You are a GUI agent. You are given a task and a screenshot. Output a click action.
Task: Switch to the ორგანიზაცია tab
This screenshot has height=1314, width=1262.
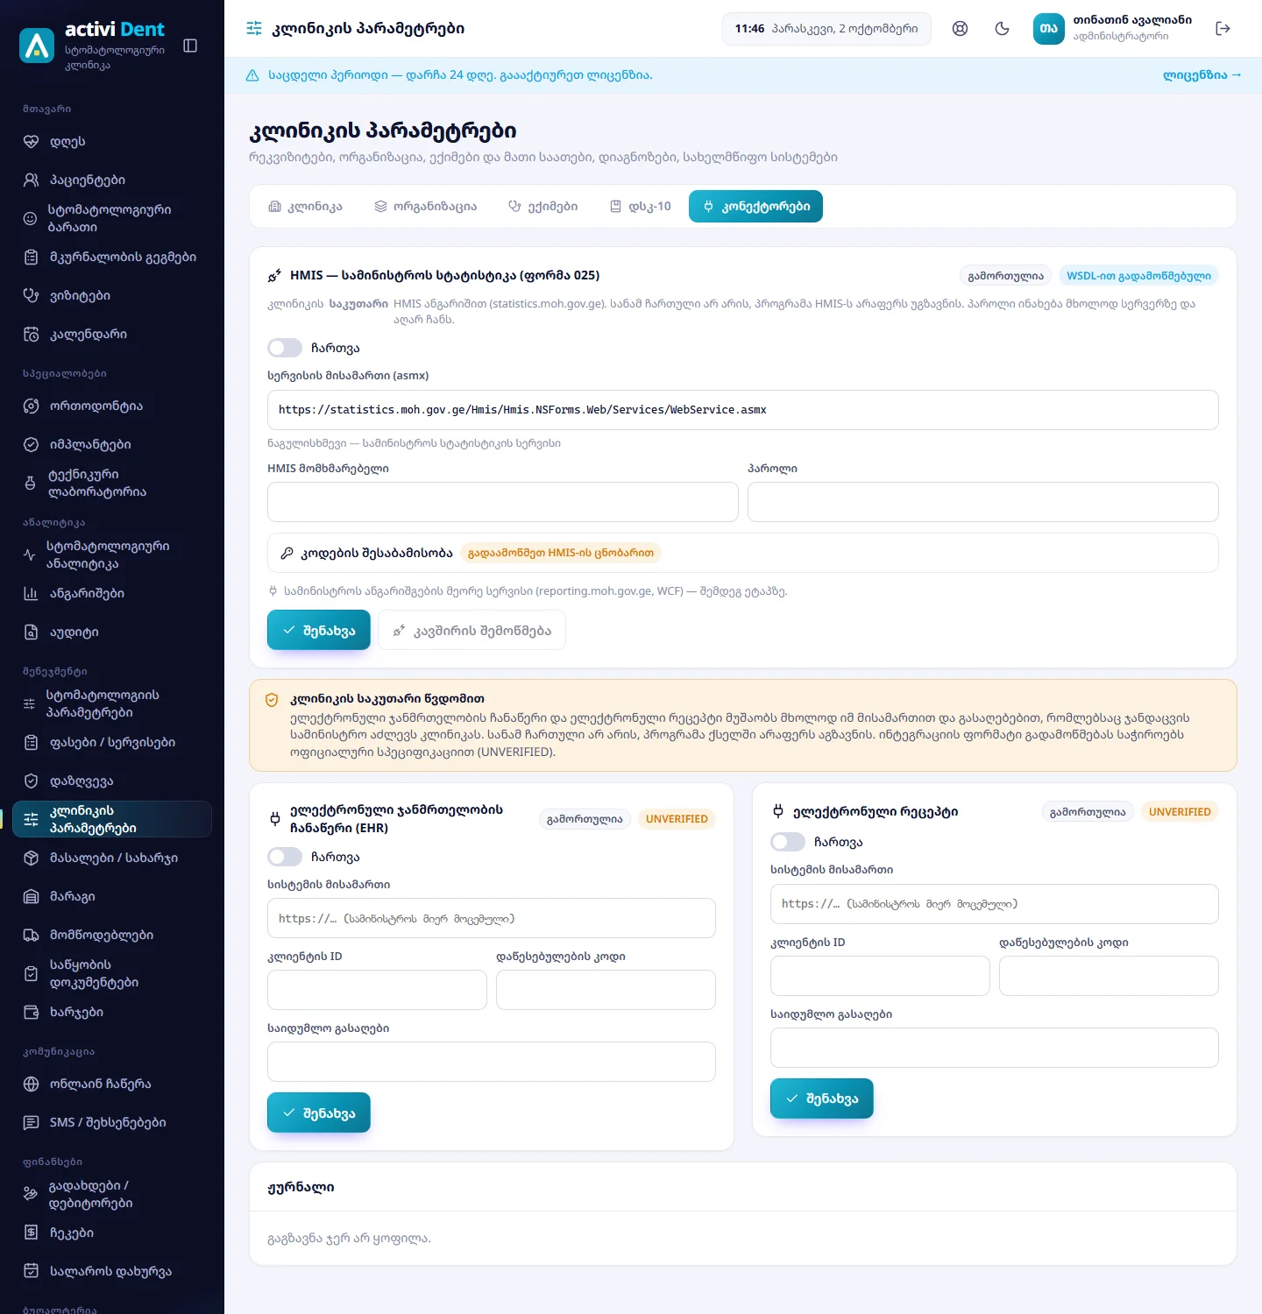(x=426, y=207)
